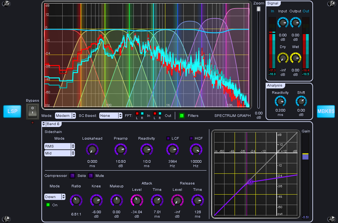Viewport: 338px width, 223px height.
Task: Click the Dry level knob
Action: (283, 58)
